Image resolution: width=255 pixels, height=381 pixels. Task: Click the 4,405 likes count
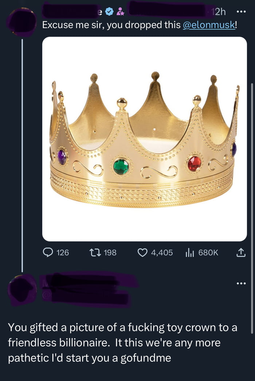tap(162, 252)
